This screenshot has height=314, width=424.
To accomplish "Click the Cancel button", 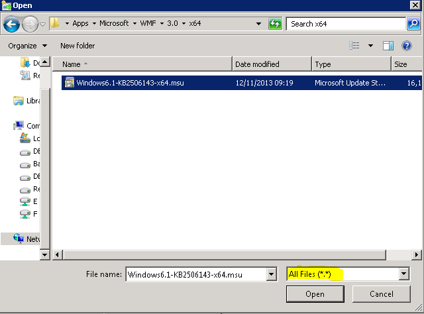I will 382,294.
